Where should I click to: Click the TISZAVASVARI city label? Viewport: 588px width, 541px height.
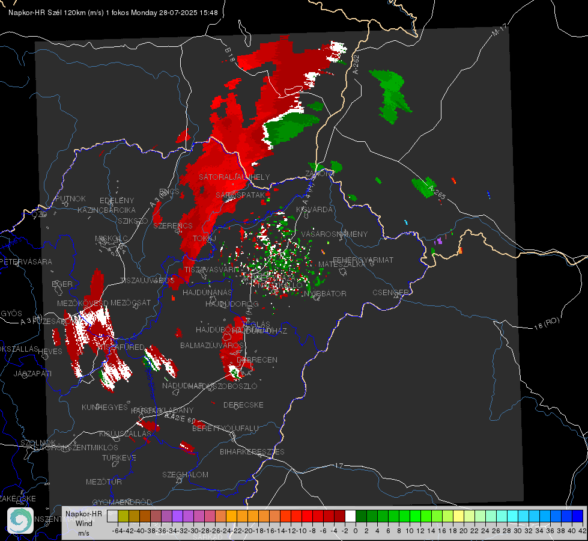pyautogui.click(x=211, y=269)
